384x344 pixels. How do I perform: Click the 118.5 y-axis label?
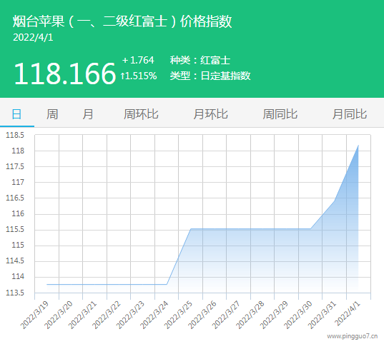(x=15, y=135)
